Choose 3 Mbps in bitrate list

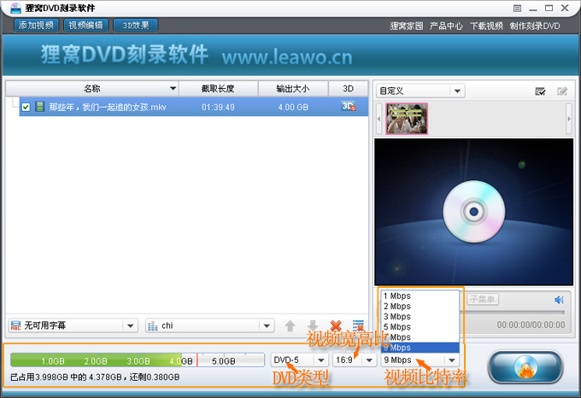coord(420,317)
